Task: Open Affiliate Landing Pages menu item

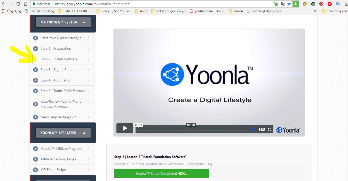Action: (62, 159)
